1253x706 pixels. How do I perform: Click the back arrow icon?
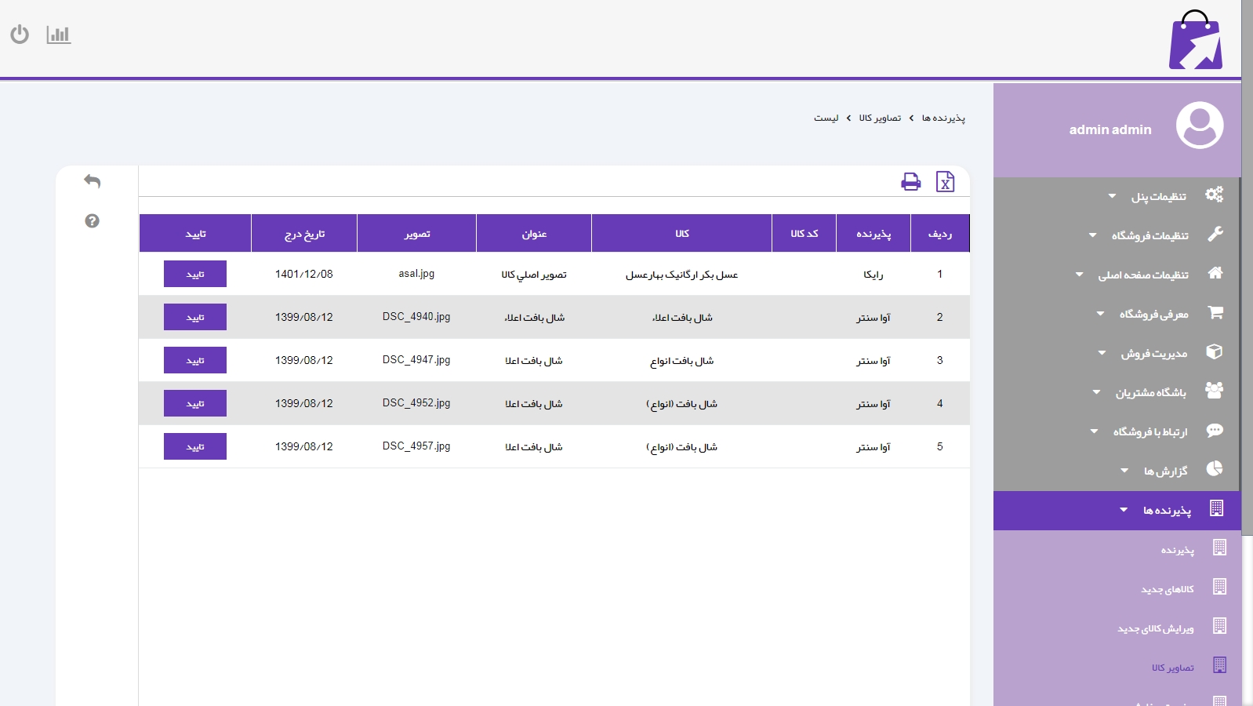click(x=92, y=181)
